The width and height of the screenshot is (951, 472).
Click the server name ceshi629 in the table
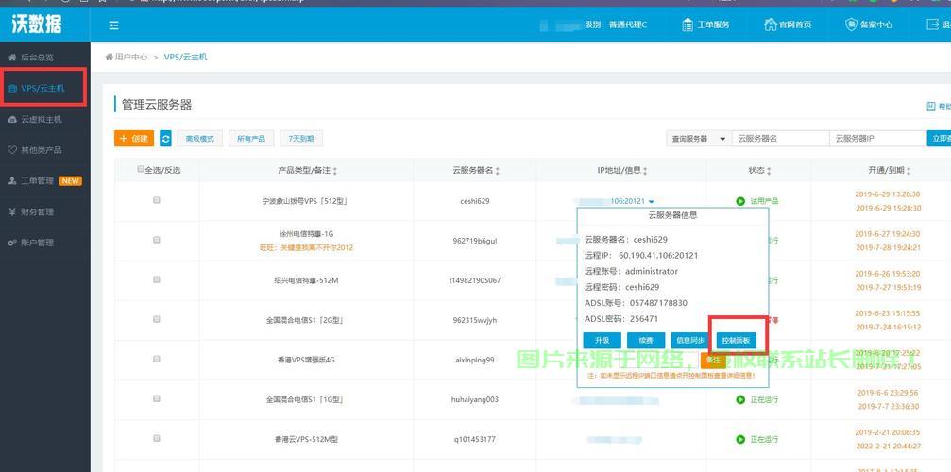click(475, 201)
